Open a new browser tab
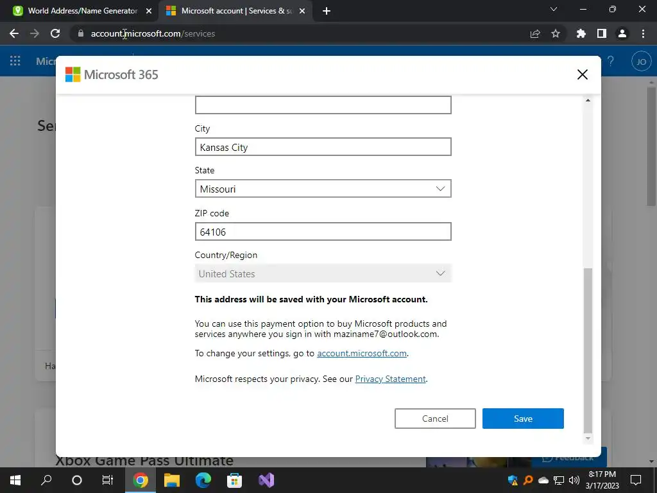This screenshot has width=657, height=493. point(327,12)
